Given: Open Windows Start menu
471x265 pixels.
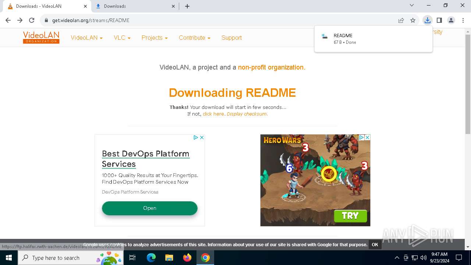Looking at the screenshot, I should coord(9,258).
